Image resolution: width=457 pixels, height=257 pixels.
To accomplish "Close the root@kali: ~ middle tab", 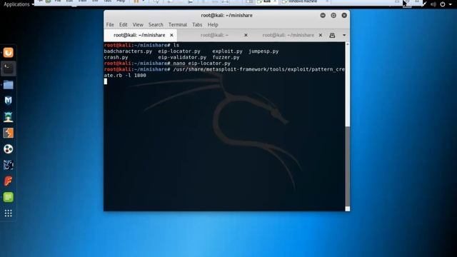I will [246, 35].
